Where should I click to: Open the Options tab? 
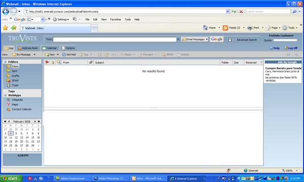68,48
